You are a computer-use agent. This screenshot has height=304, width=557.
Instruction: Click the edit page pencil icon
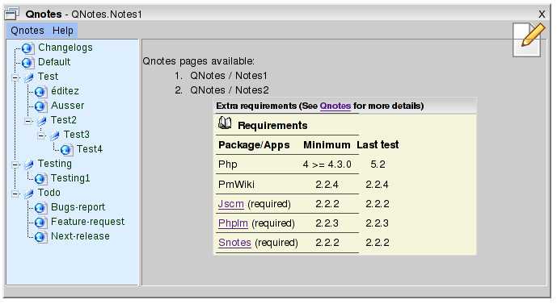point(528,40)
